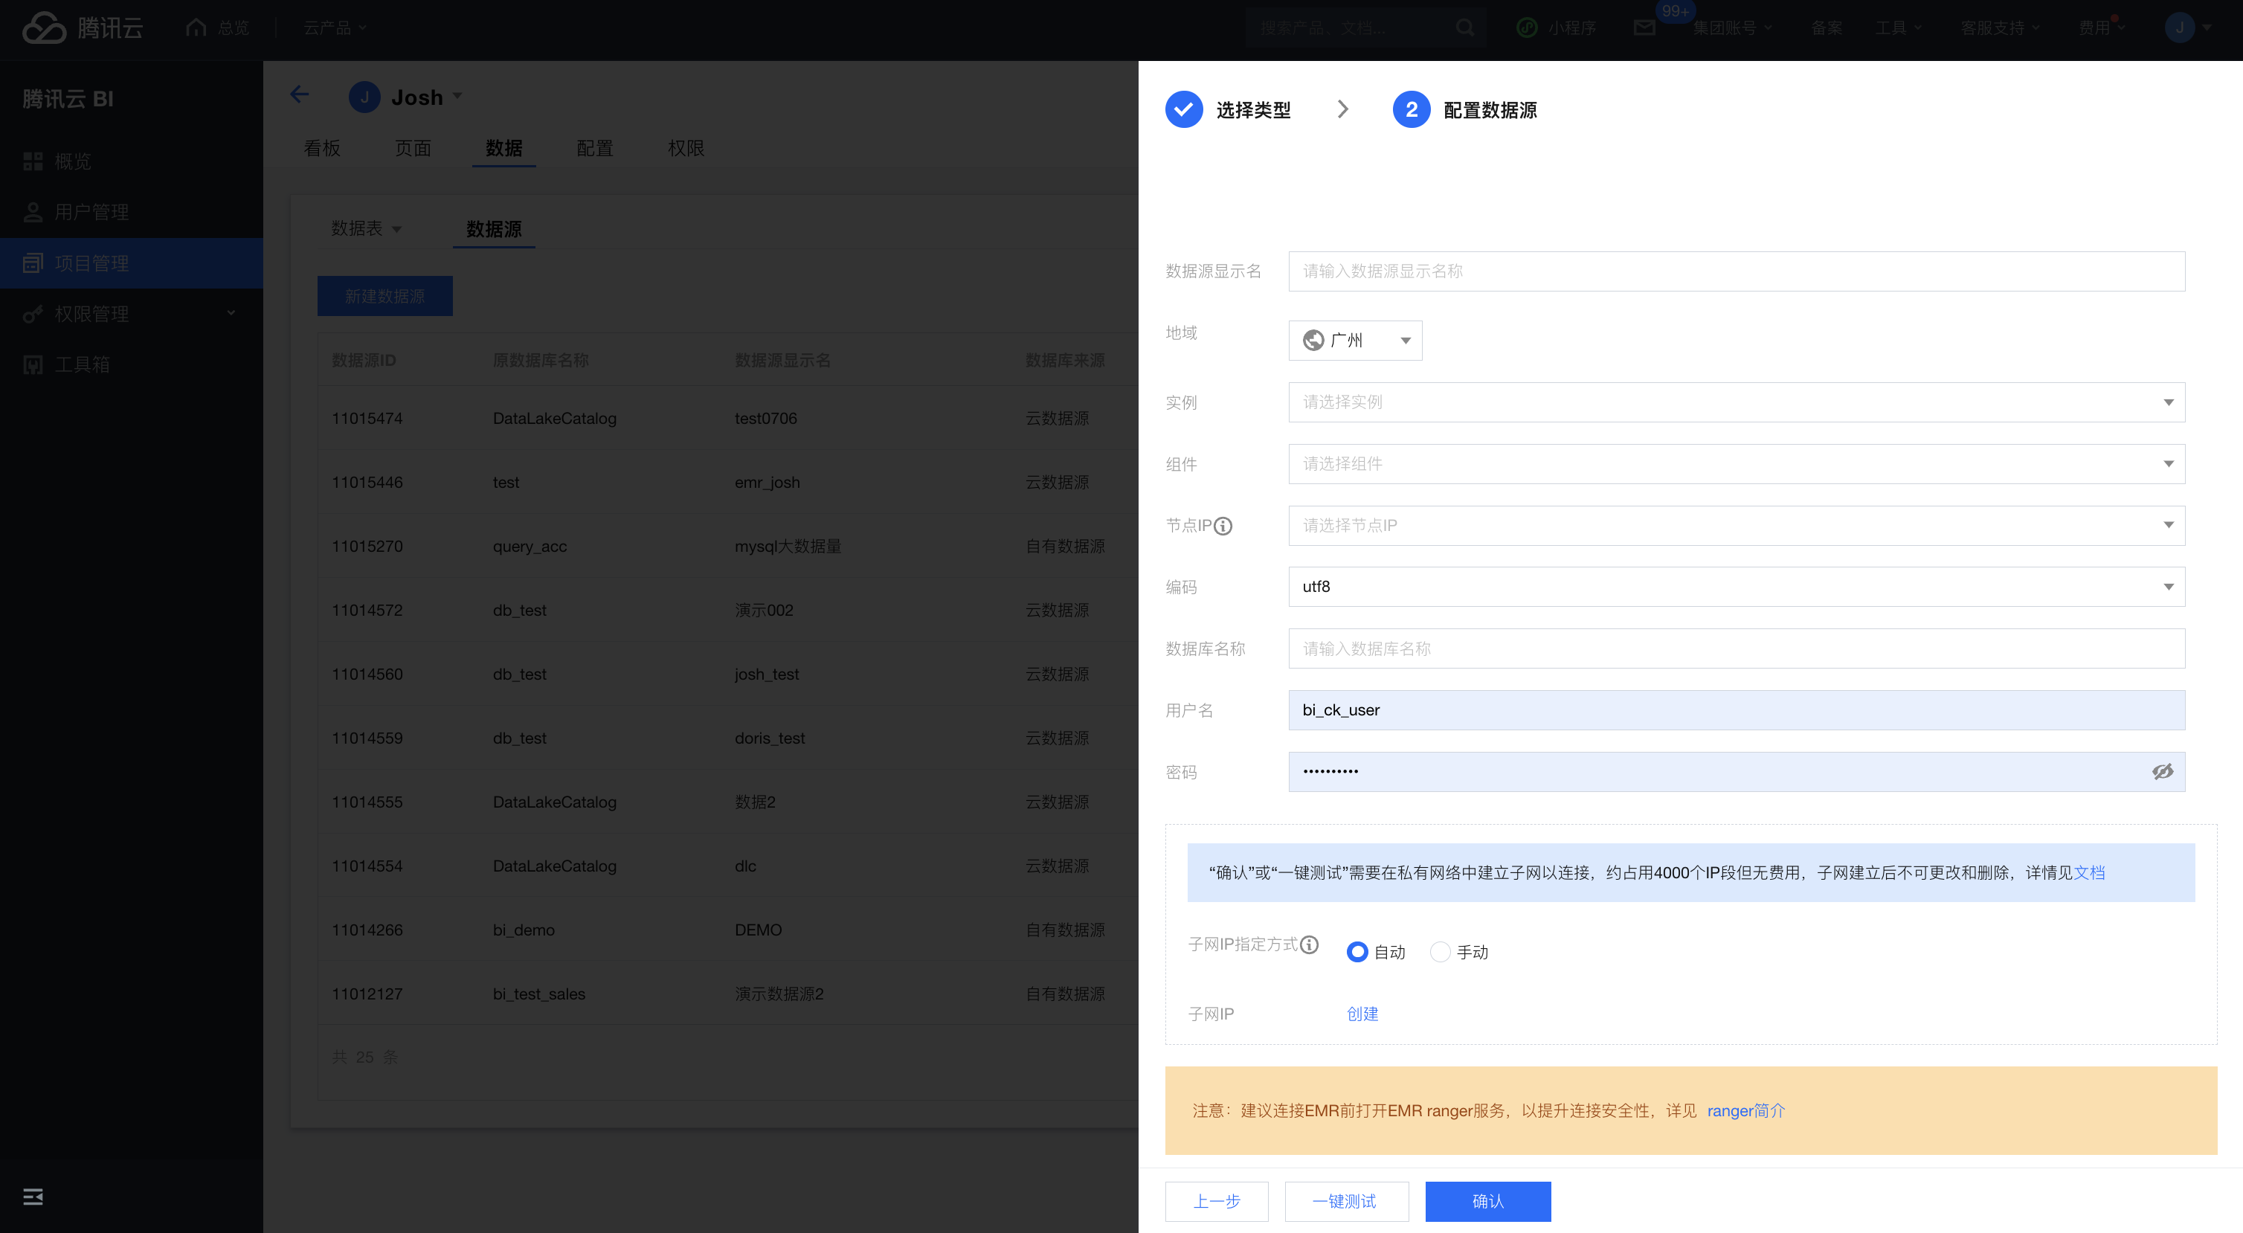Open the mail messages icon in header
Viewport: 2243px width, 1233px height.
tap(1644, 28)
